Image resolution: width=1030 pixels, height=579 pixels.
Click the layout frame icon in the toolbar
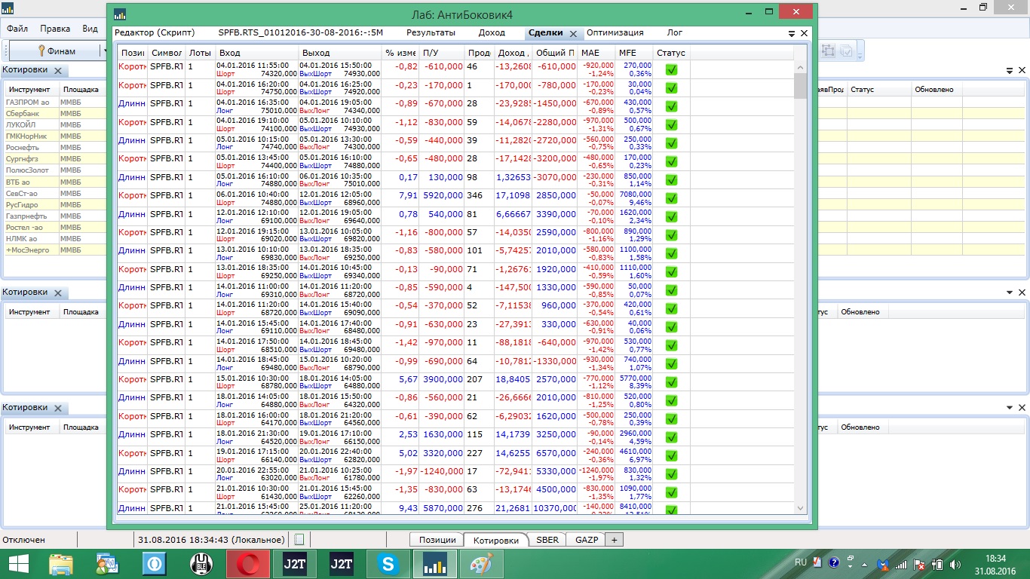click(x=829, y=51)
